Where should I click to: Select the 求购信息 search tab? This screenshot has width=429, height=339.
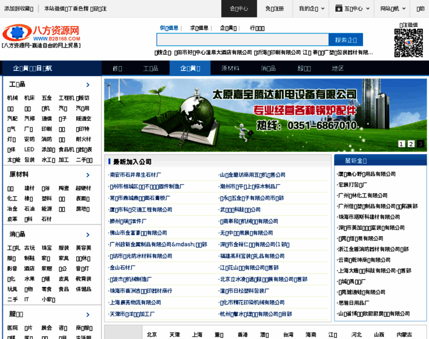pos(199,28)
